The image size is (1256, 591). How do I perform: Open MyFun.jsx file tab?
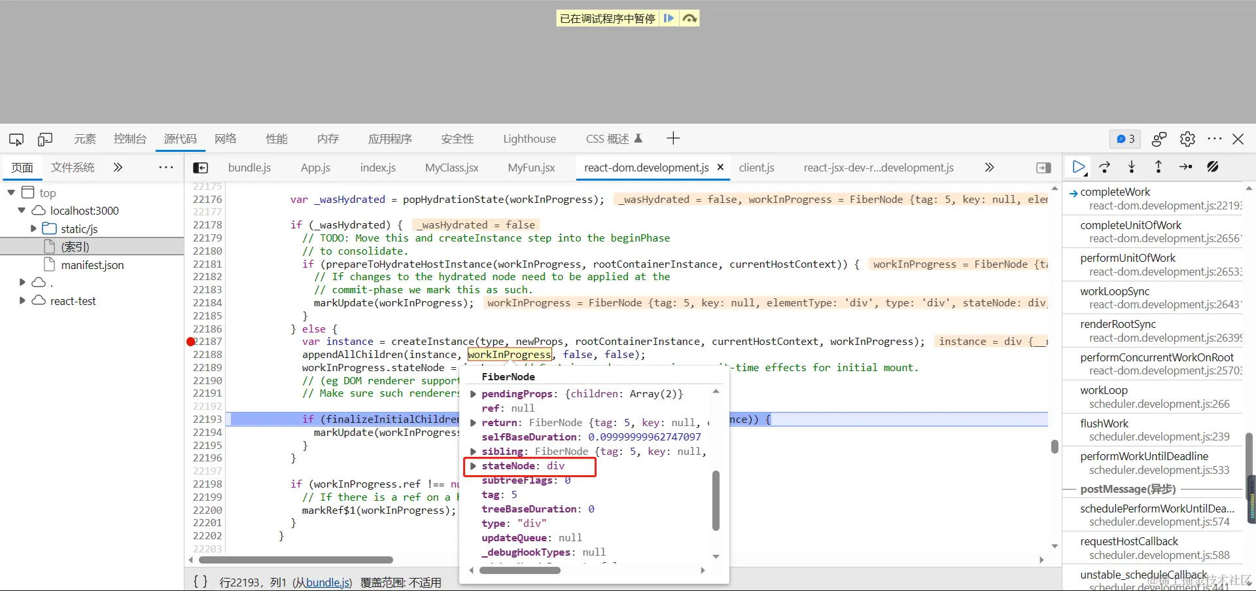pos(531,168)
